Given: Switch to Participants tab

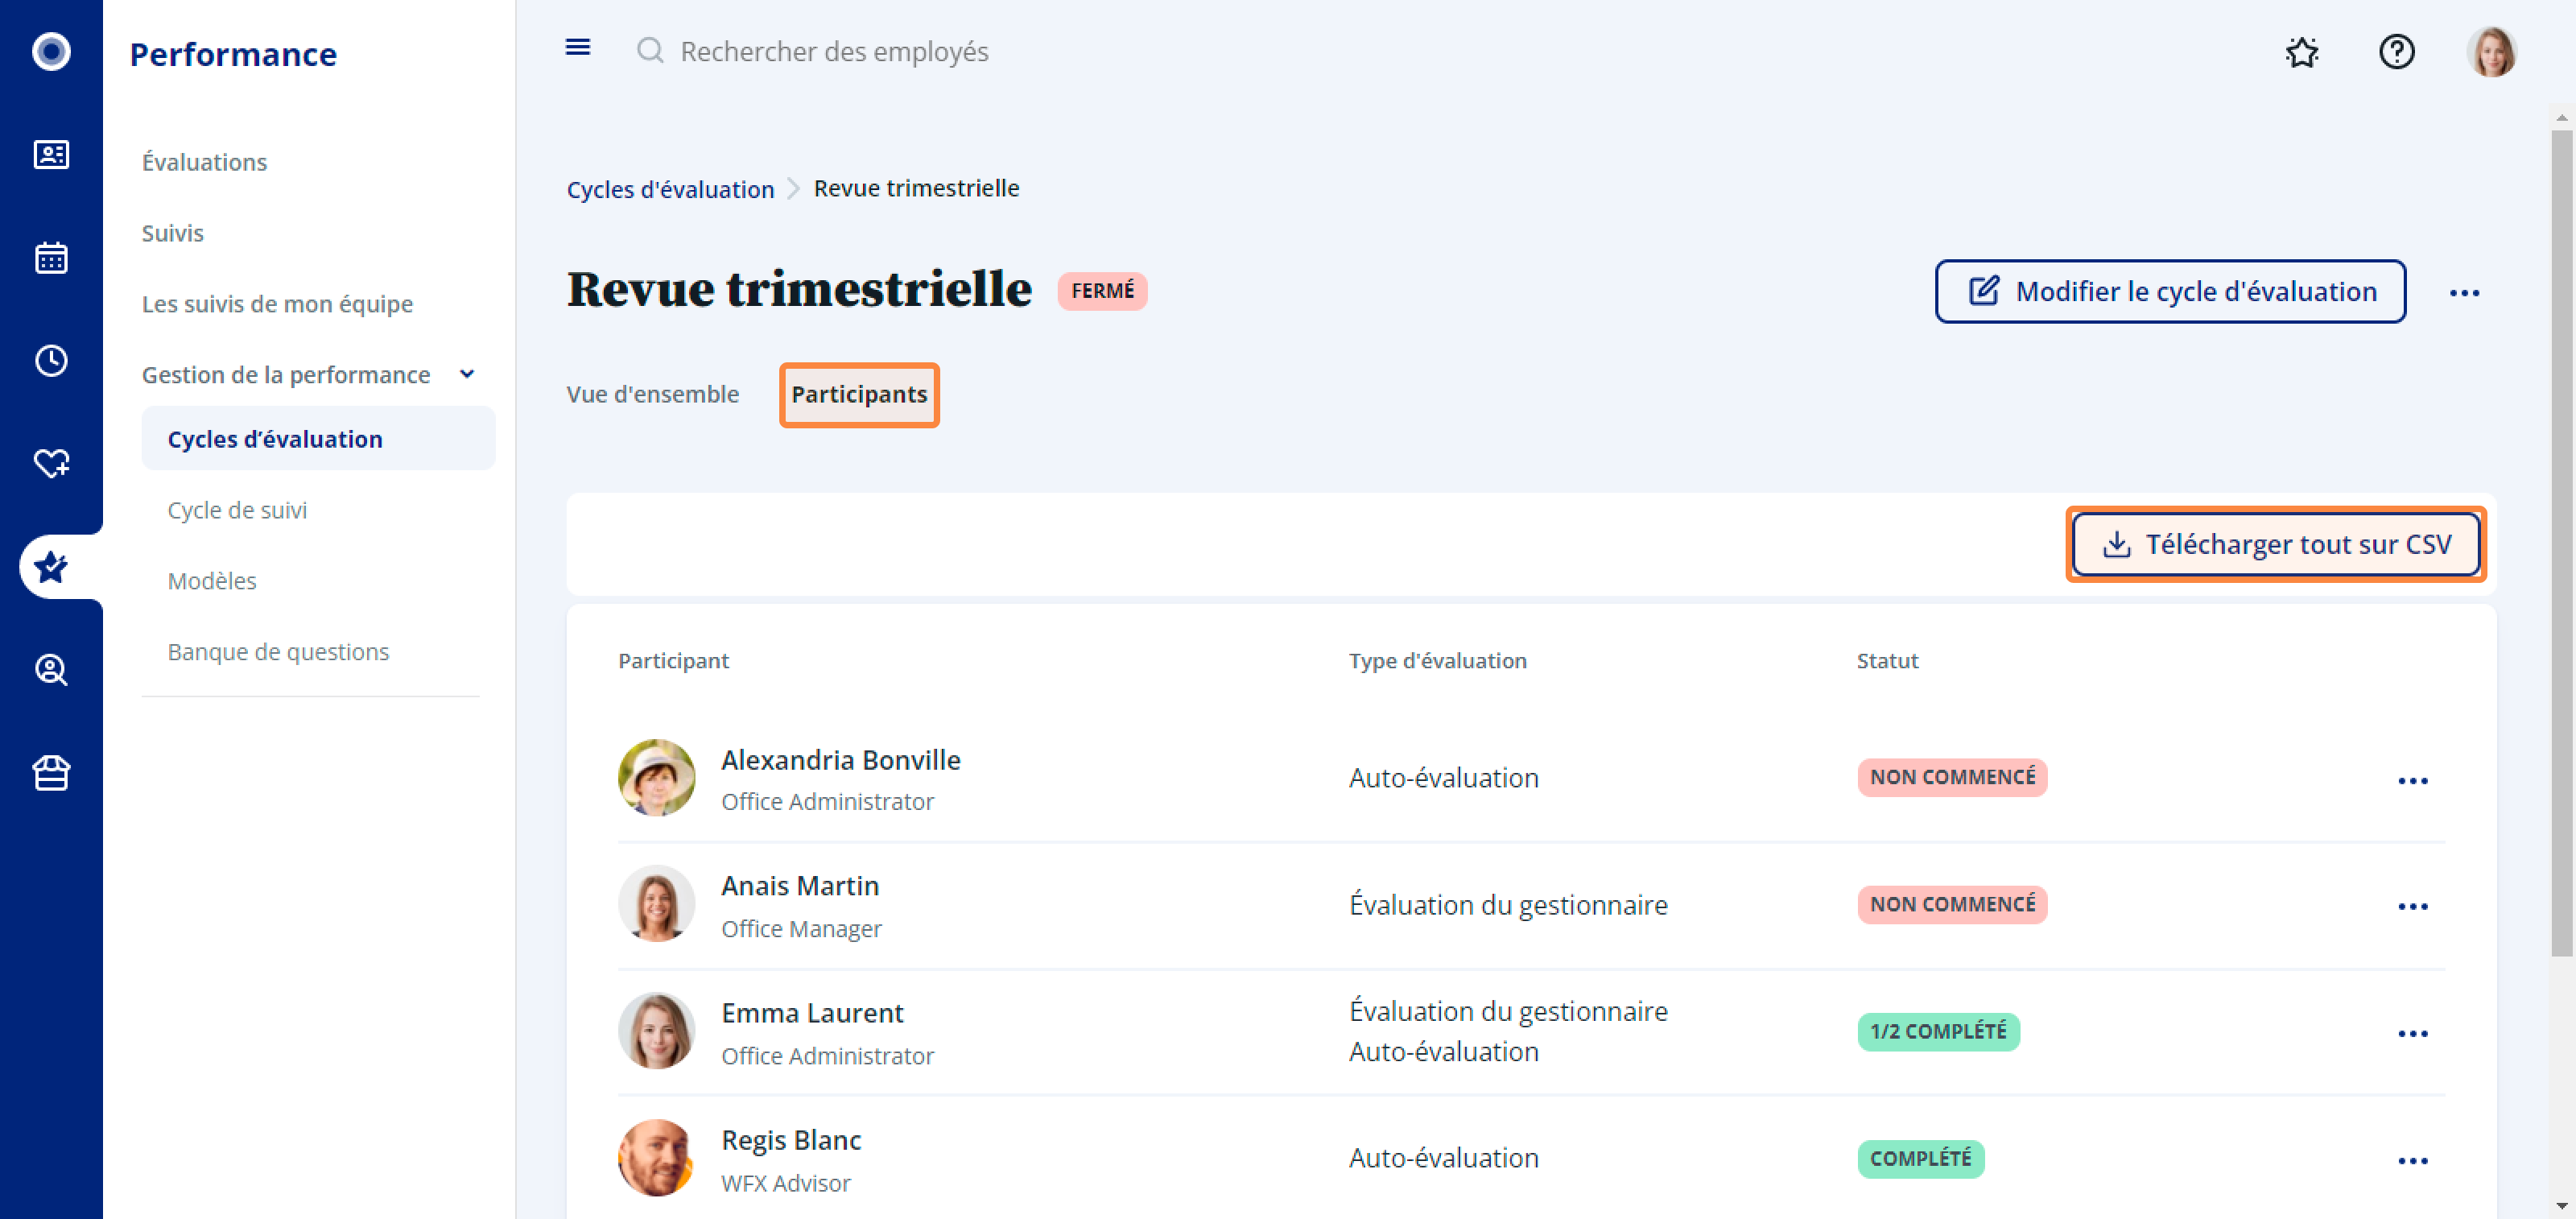Looking at the screenshot, I should (x=859, y=394).
